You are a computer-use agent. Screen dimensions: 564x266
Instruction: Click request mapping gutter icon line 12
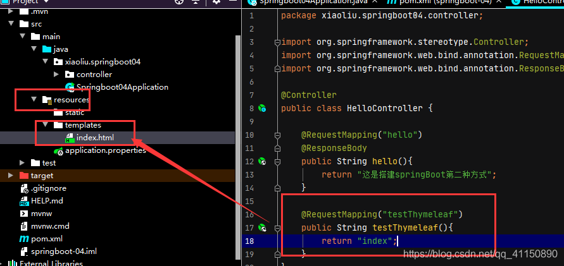[262, 161]
